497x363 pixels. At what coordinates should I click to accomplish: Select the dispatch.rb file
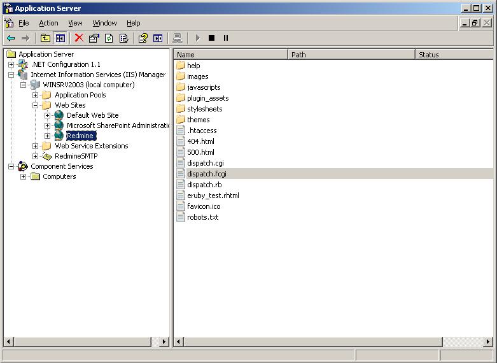coord(204,185)
